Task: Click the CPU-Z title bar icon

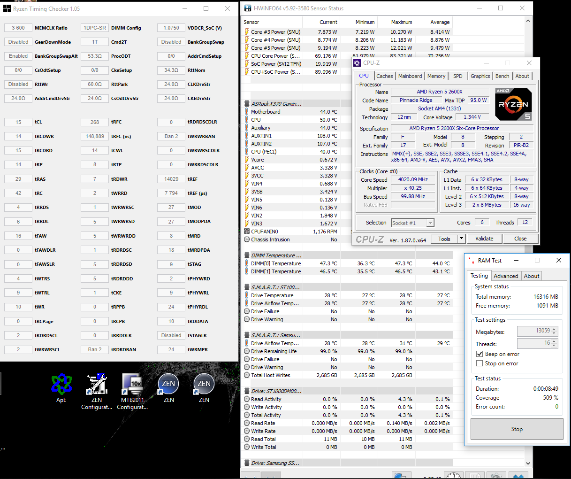Action: [358, 62]
